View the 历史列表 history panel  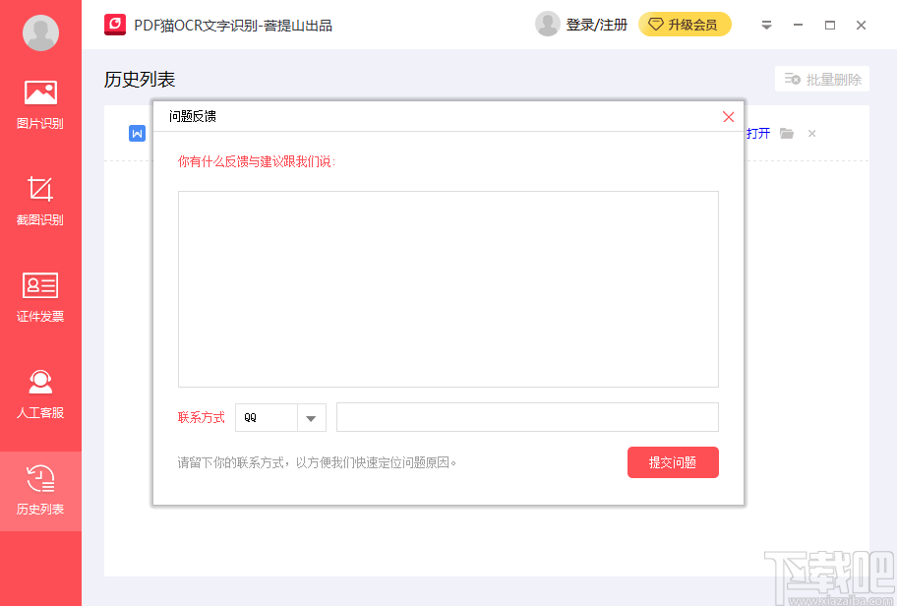(40, 490)
